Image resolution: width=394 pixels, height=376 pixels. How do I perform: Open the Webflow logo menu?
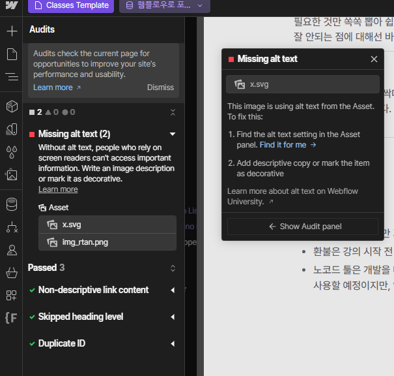tap(12, 5)
